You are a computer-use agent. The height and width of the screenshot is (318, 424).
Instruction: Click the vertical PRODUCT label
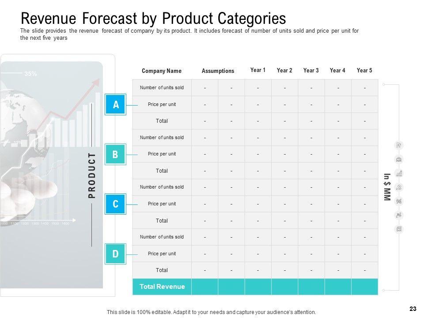tap(92, 175)
